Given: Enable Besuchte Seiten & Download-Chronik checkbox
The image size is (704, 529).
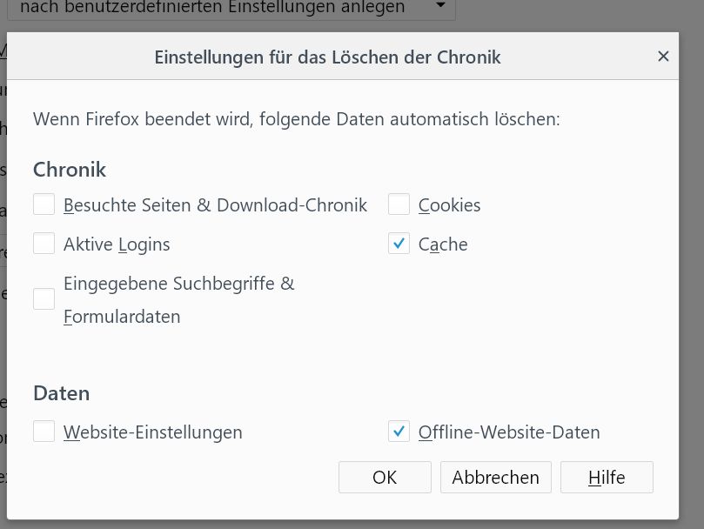Looking at the screenshot, I should 44,205.
